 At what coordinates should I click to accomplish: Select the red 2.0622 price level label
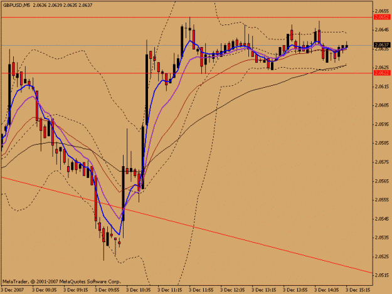[x=382, y=73]
